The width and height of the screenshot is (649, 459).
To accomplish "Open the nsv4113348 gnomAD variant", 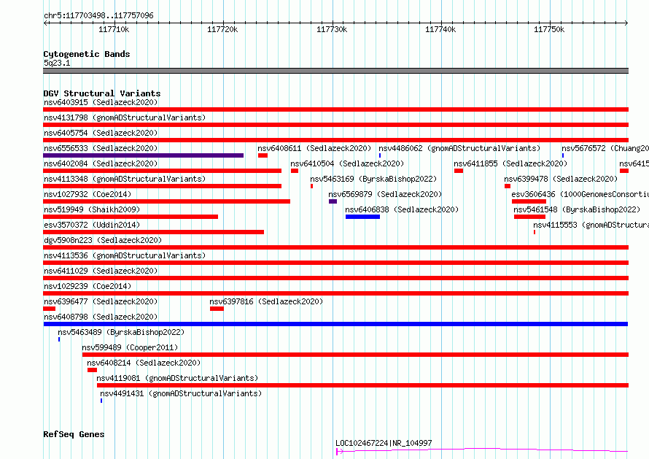I will [x=125, y=179].
